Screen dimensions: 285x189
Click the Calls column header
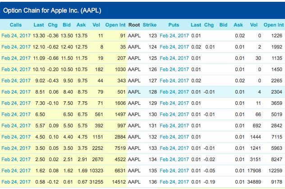16,25
